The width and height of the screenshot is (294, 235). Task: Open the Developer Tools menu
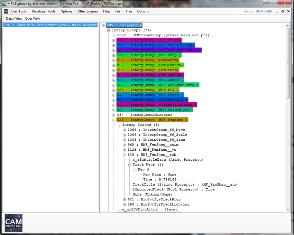(43, 11)
